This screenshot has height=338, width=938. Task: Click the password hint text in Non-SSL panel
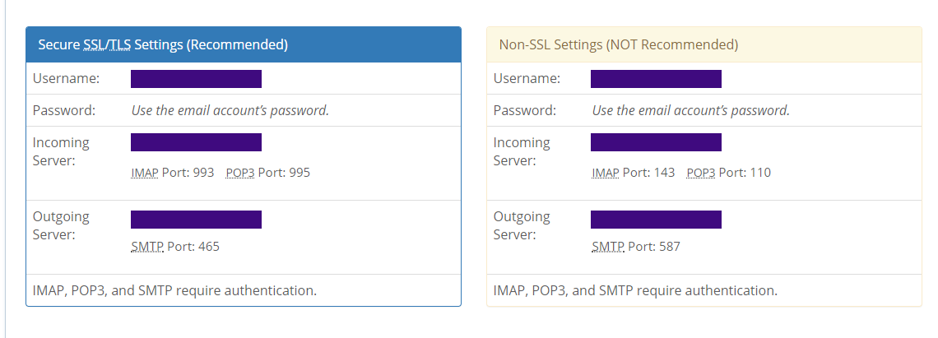690,110
